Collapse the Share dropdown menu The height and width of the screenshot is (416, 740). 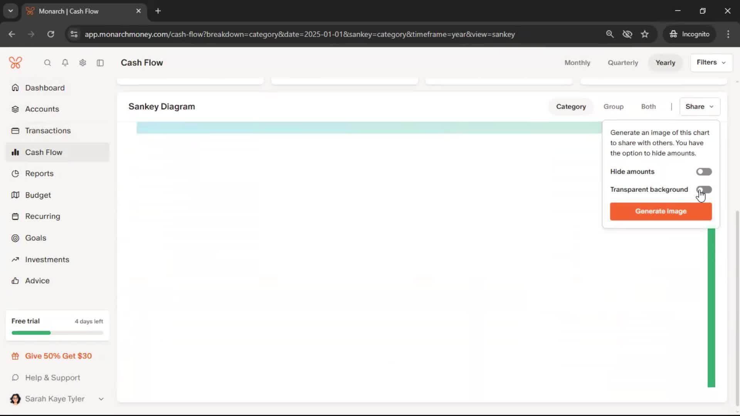pyautogui.click(x=699, y=107)
